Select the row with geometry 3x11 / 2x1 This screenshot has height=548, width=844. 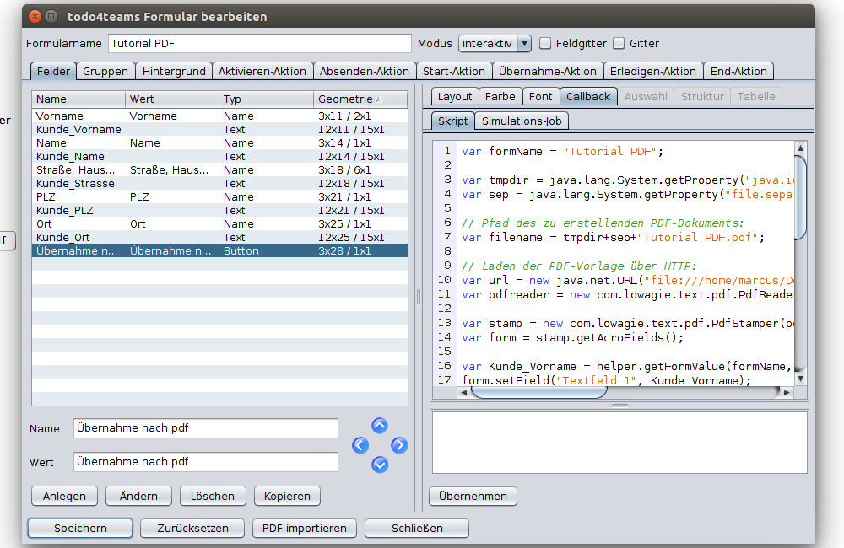219,116
